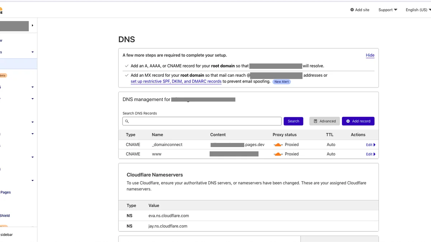Click the Cloudflare Nameservers heading
This screenshot has height=242, width=431.
[155, 175]
